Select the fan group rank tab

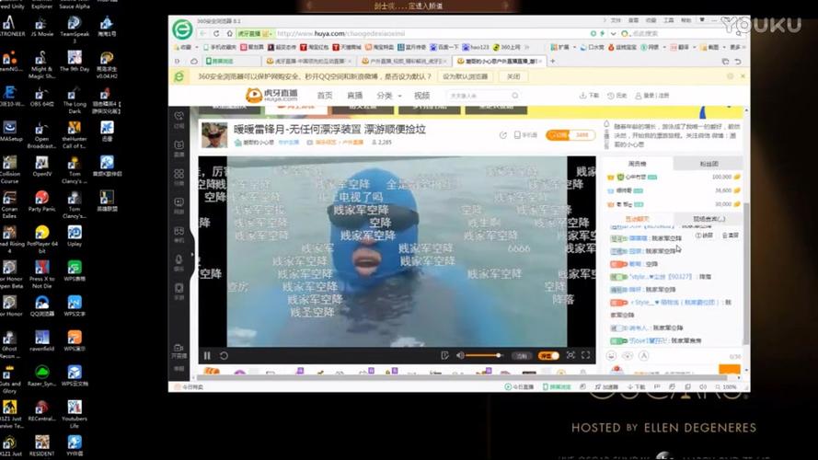tap(708, 164)
